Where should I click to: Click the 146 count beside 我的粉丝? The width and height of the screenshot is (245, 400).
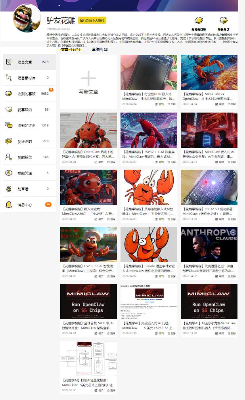(46, 157)
